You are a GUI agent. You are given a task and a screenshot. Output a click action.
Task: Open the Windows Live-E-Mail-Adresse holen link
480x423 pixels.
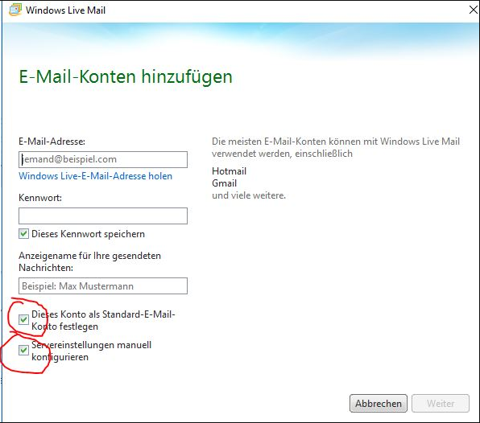pos(96,176)
